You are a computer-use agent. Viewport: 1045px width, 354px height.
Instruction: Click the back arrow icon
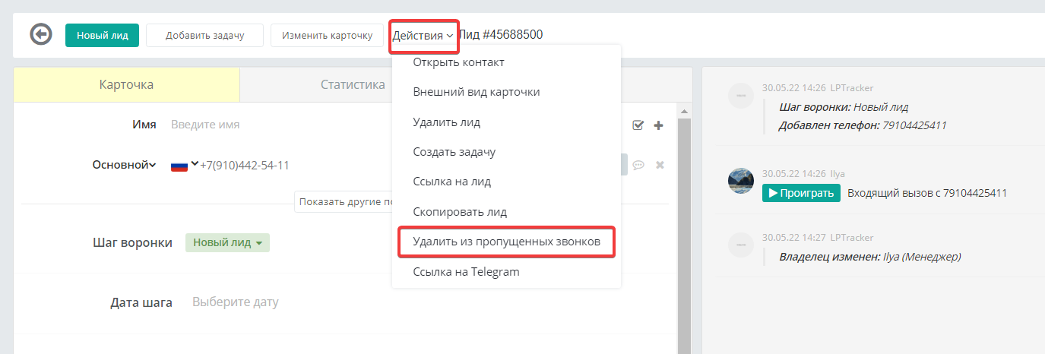tap(41, 35)
